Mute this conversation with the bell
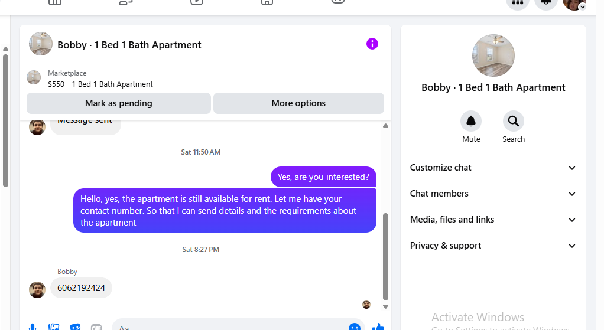The width and height of the screenshot is (604, 330). (x=471, y=122)
